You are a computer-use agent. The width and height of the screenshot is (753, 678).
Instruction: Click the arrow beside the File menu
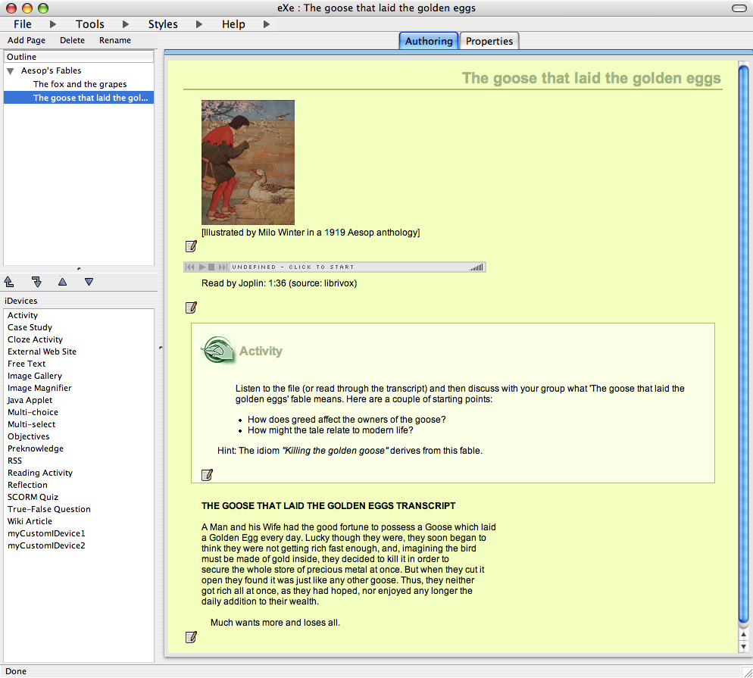click(53, 24)
